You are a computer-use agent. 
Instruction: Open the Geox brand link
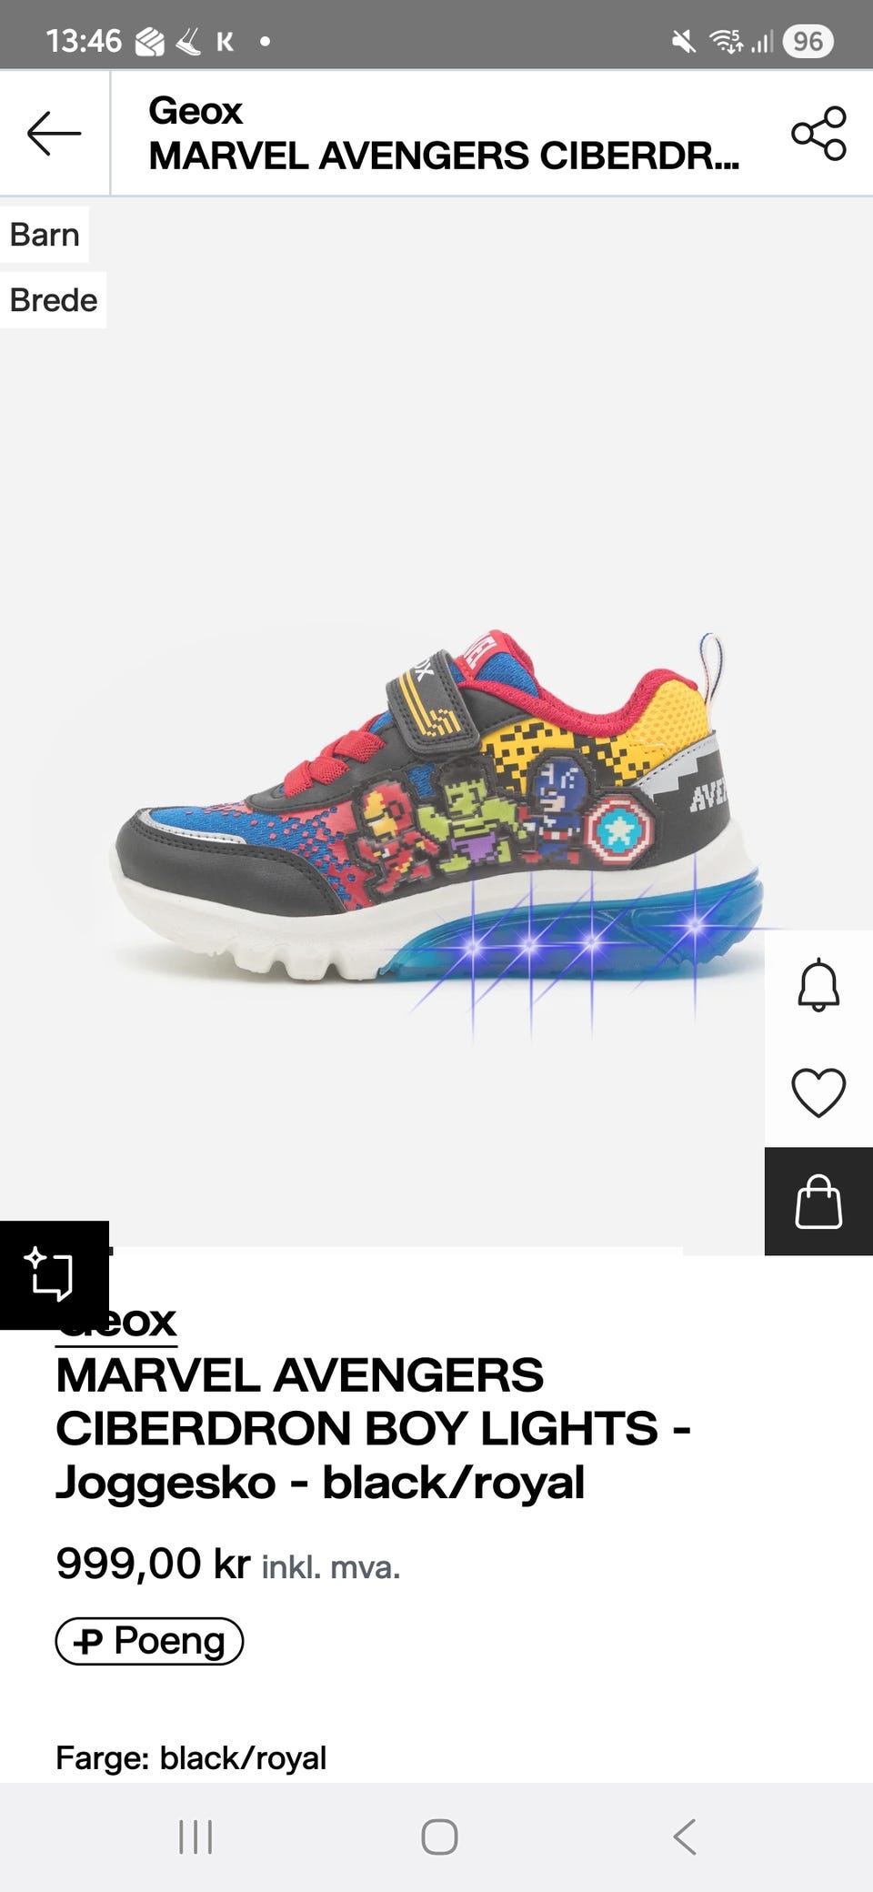(x=116, y=1322)
